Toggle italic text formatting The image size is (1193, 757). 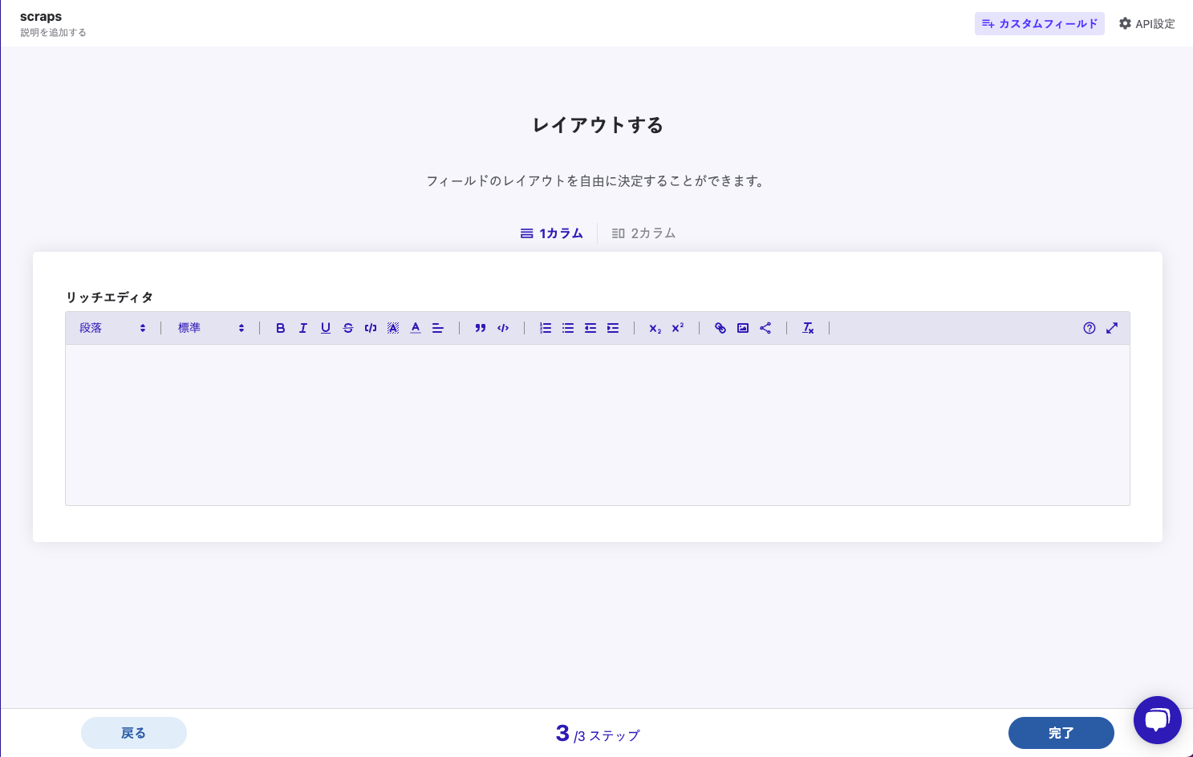pos(303,328)
